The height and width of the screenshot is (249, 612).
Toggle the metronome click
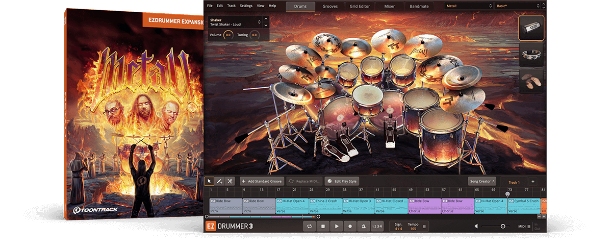(x=363, y=226)
